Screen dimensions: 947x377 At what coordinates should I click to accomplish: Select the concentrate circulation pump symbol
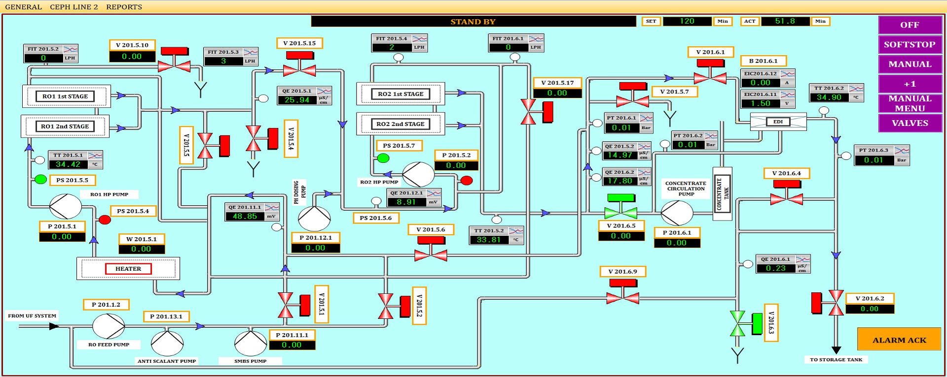pyautogui.click(x=677, y=213)
